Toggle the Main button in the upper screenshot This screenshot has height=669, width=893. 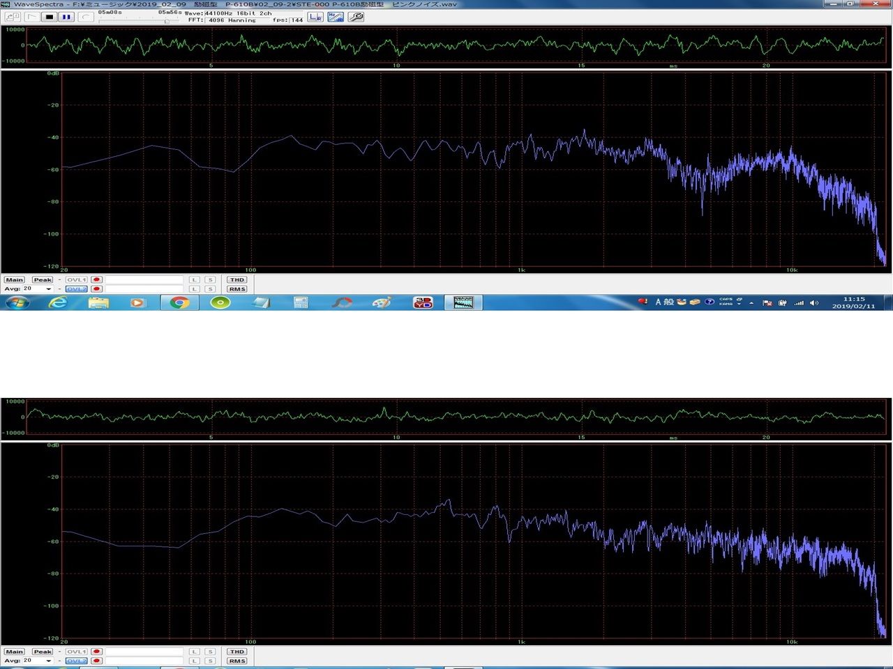[14, 280]
